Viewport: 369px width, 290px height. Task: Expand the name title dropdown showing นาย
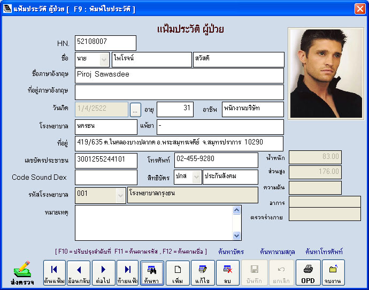(104, 59)
